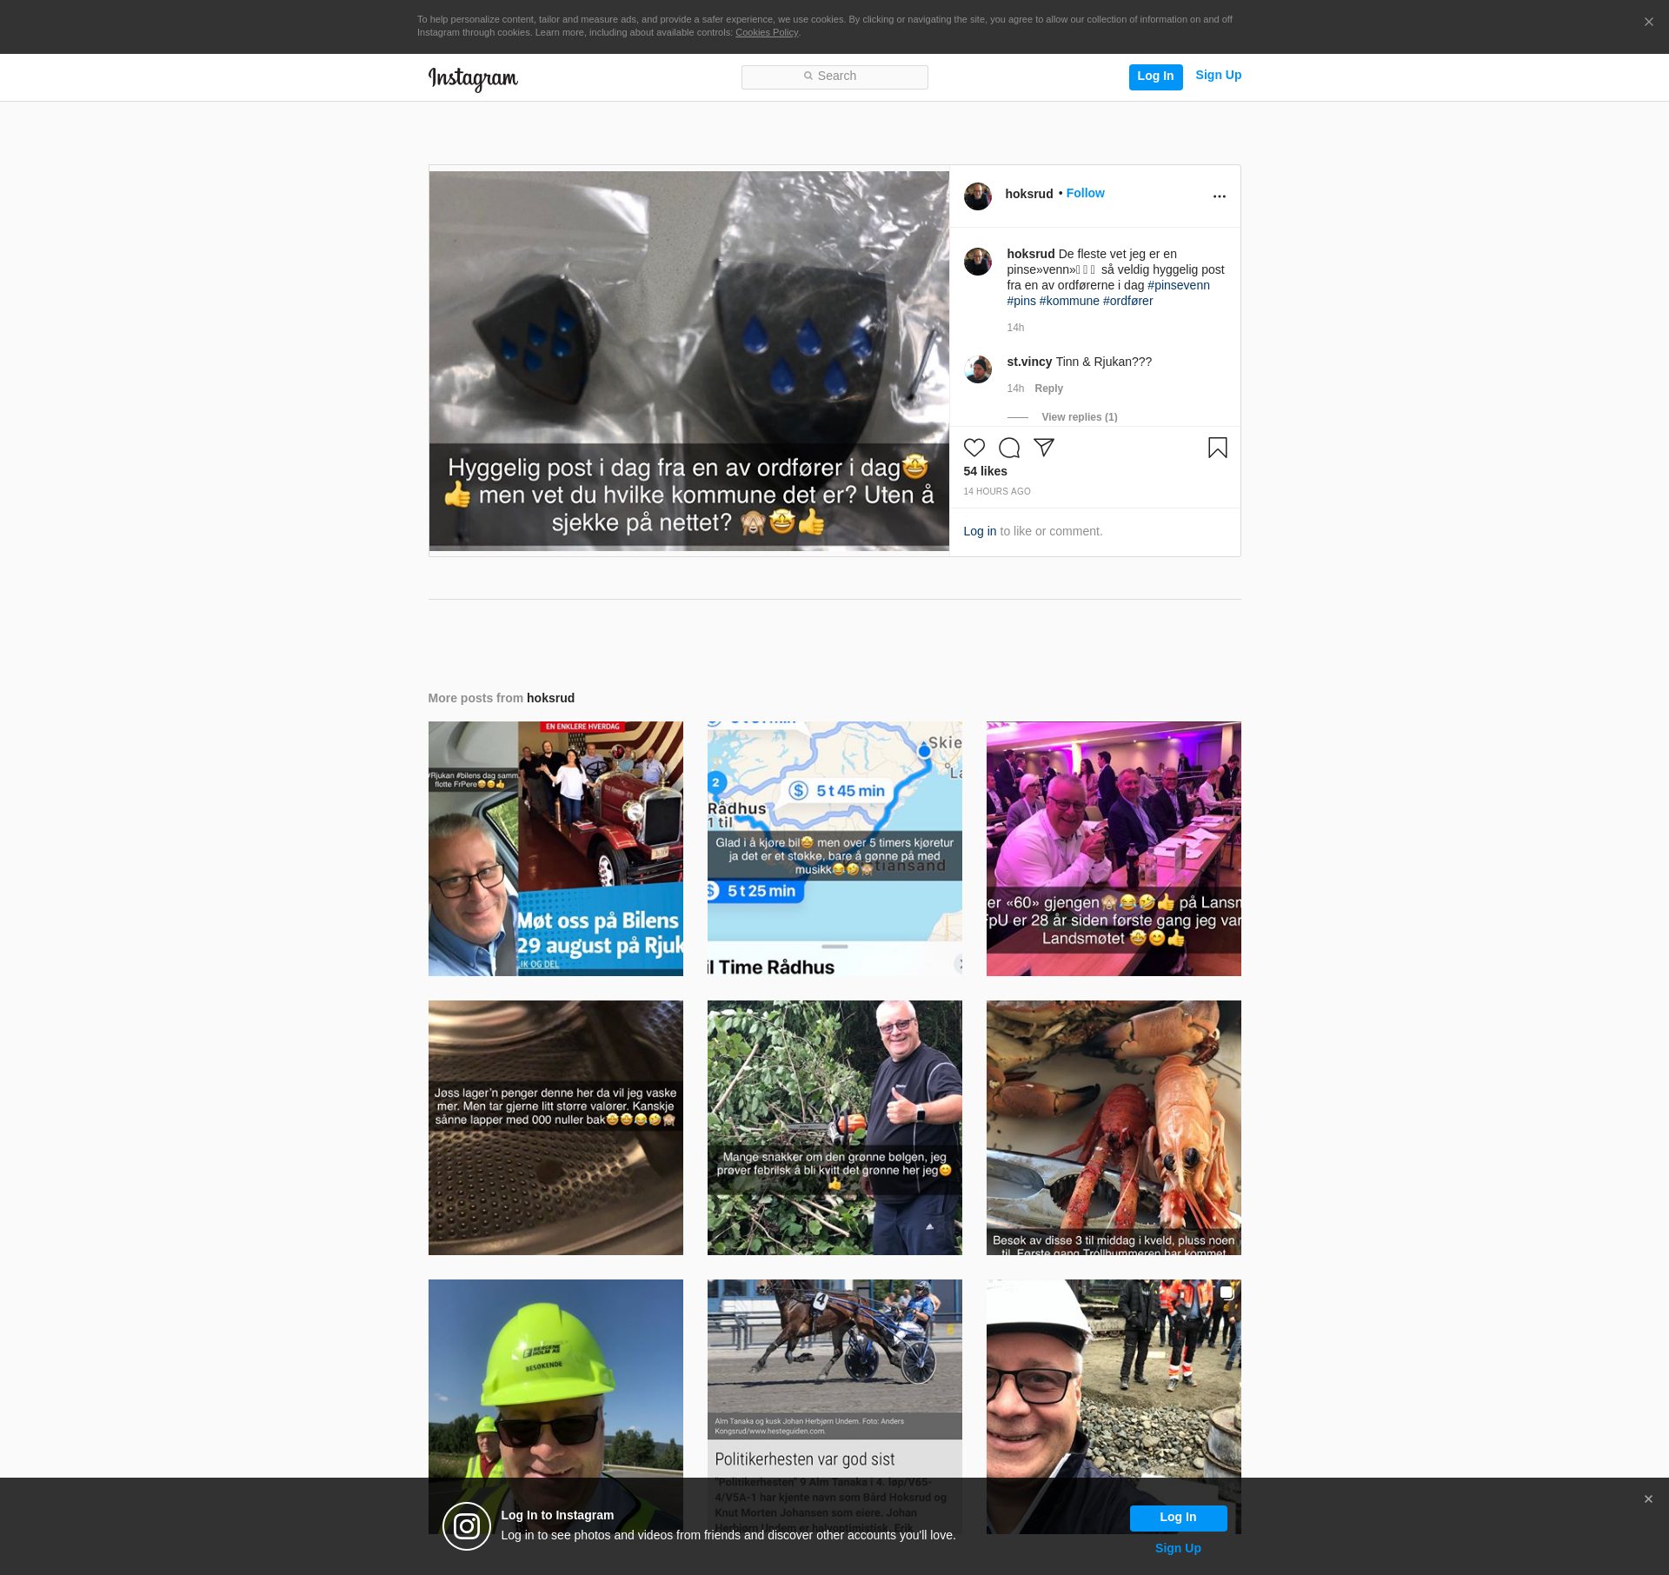Open the Politikerhesten horse race thumbnail

(x=834, y=1379)
